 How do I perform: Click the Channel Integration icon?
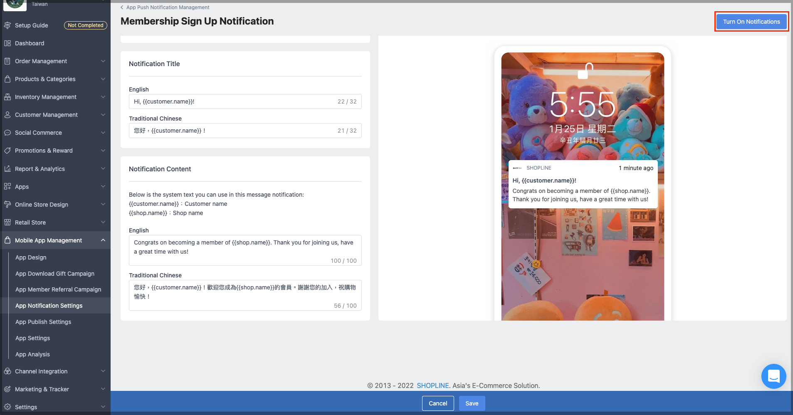[x=7, y=371]
